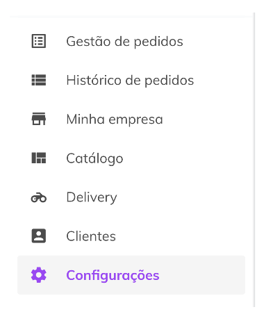The height and width of the screenshot is (314, 257).
Task: Show the Clientes list
Action: pyautogui.click(x=131, y=236)
